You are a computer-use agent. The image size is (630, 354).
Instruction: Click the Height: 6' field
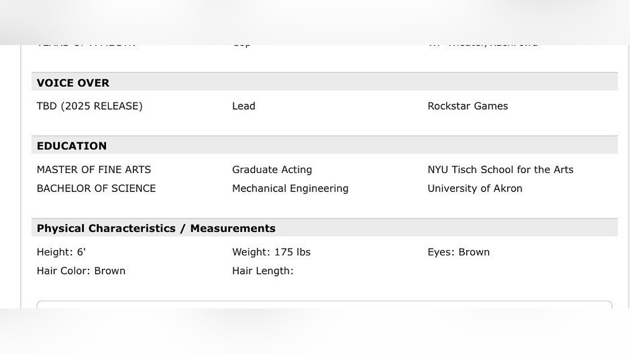(61, 252)
